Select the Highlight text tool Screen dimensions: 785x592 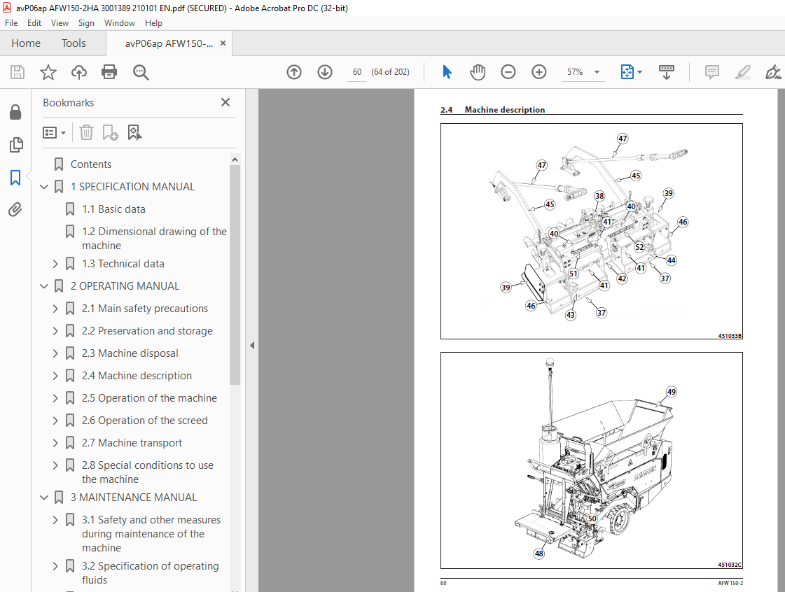(742, 72)
